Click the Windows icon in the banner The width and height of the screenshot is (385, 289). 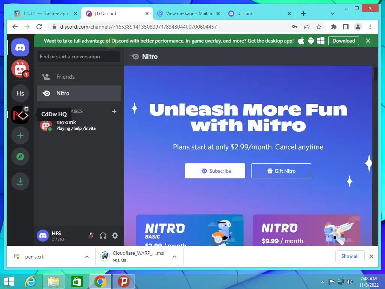[x=321, y=41]
